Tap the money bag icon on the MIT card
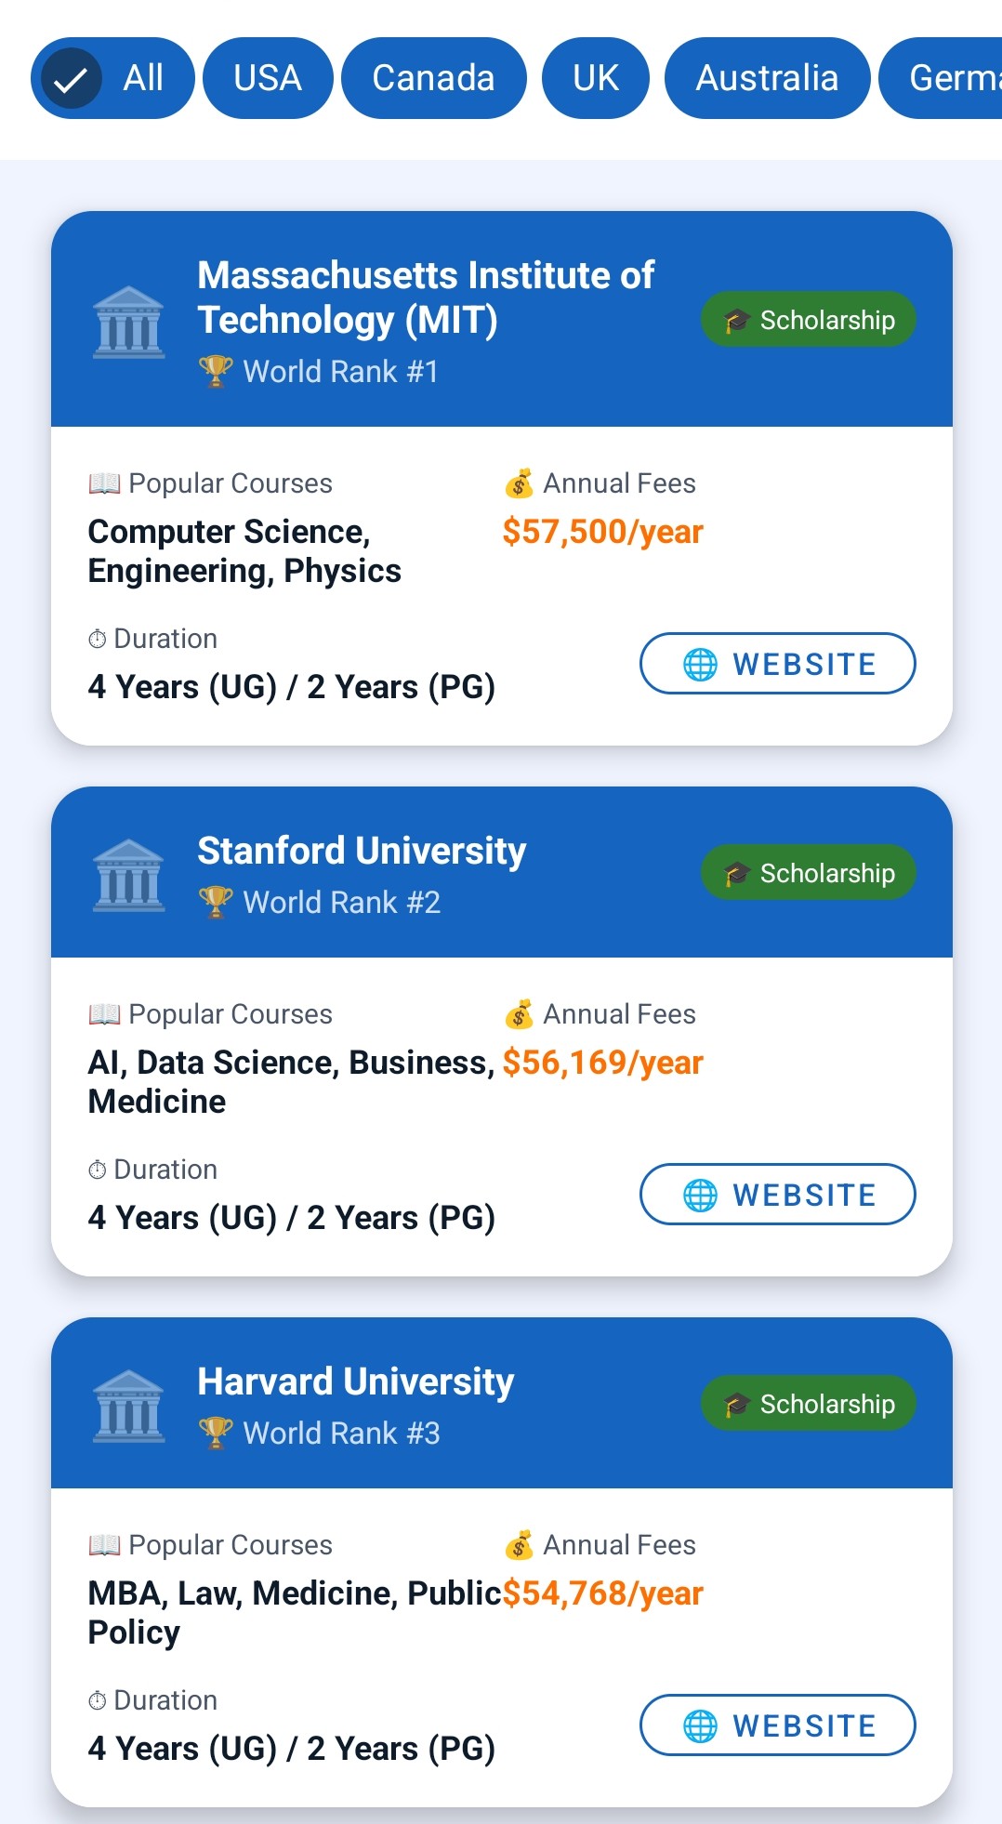The width and height of the screenshot is (1002, 1824). (519, 483)
